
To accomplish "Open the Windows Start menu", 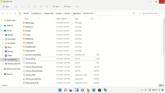I will (x=60, y=90).
